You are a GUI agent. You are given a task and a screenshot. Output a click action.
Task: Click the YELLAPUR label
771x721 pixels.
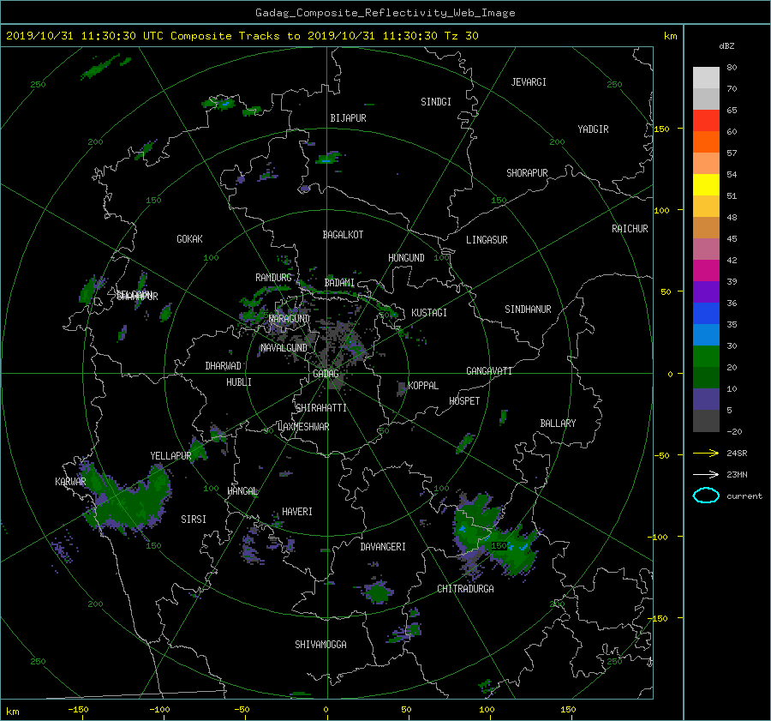point(170,456)
